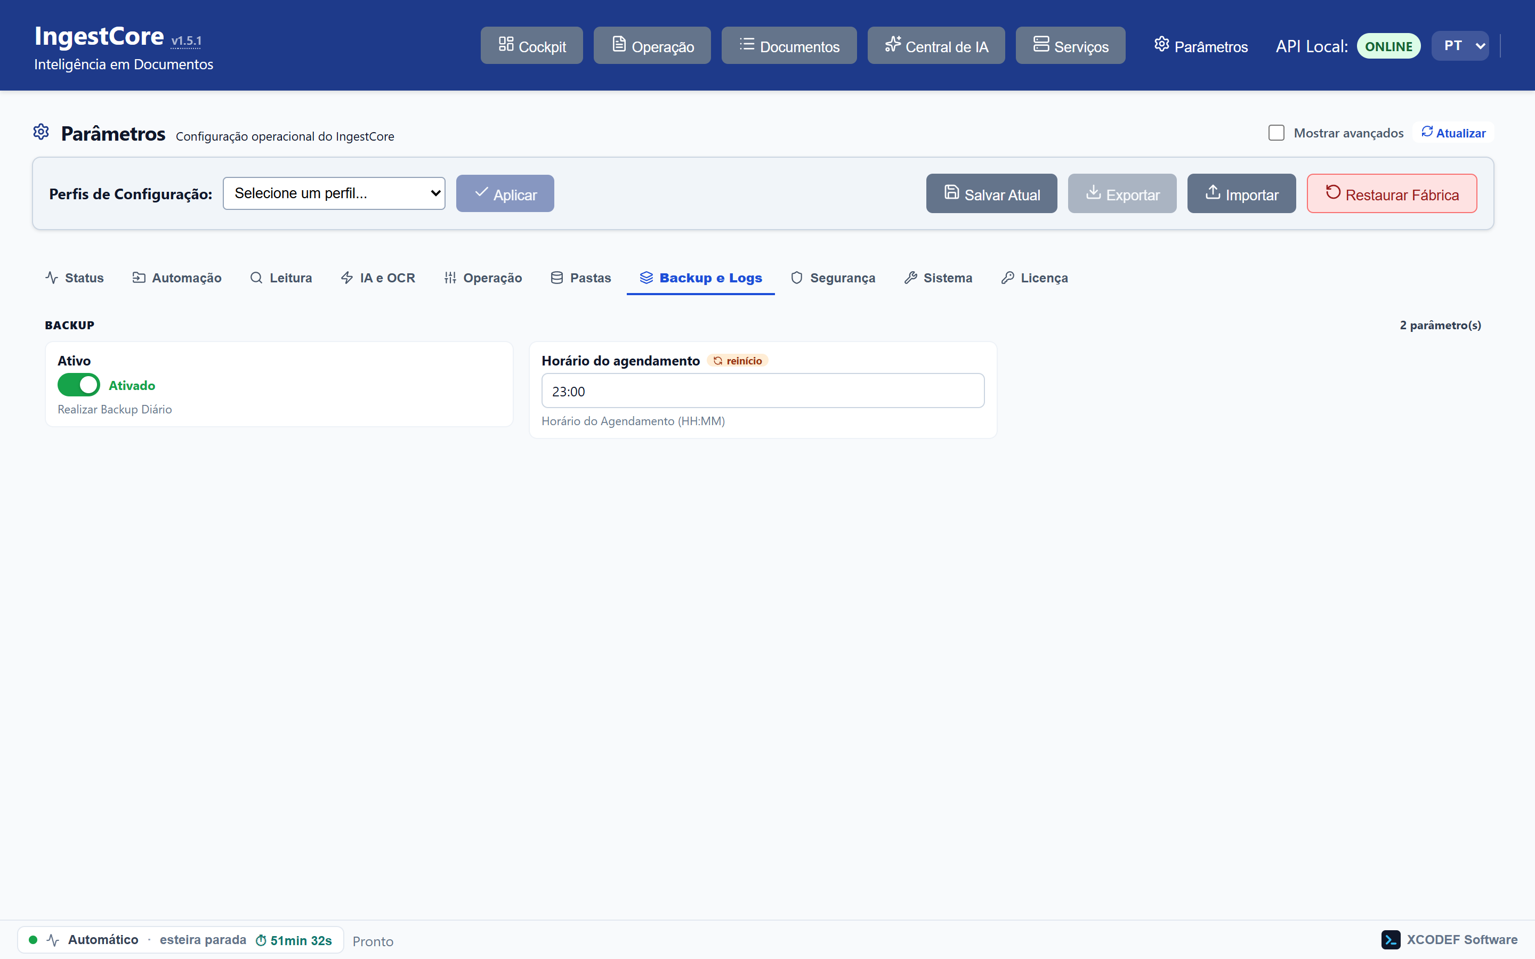Click the 'Ativado' state label
This screenshot has width=1535, height=959.
(x=132, y=385)
